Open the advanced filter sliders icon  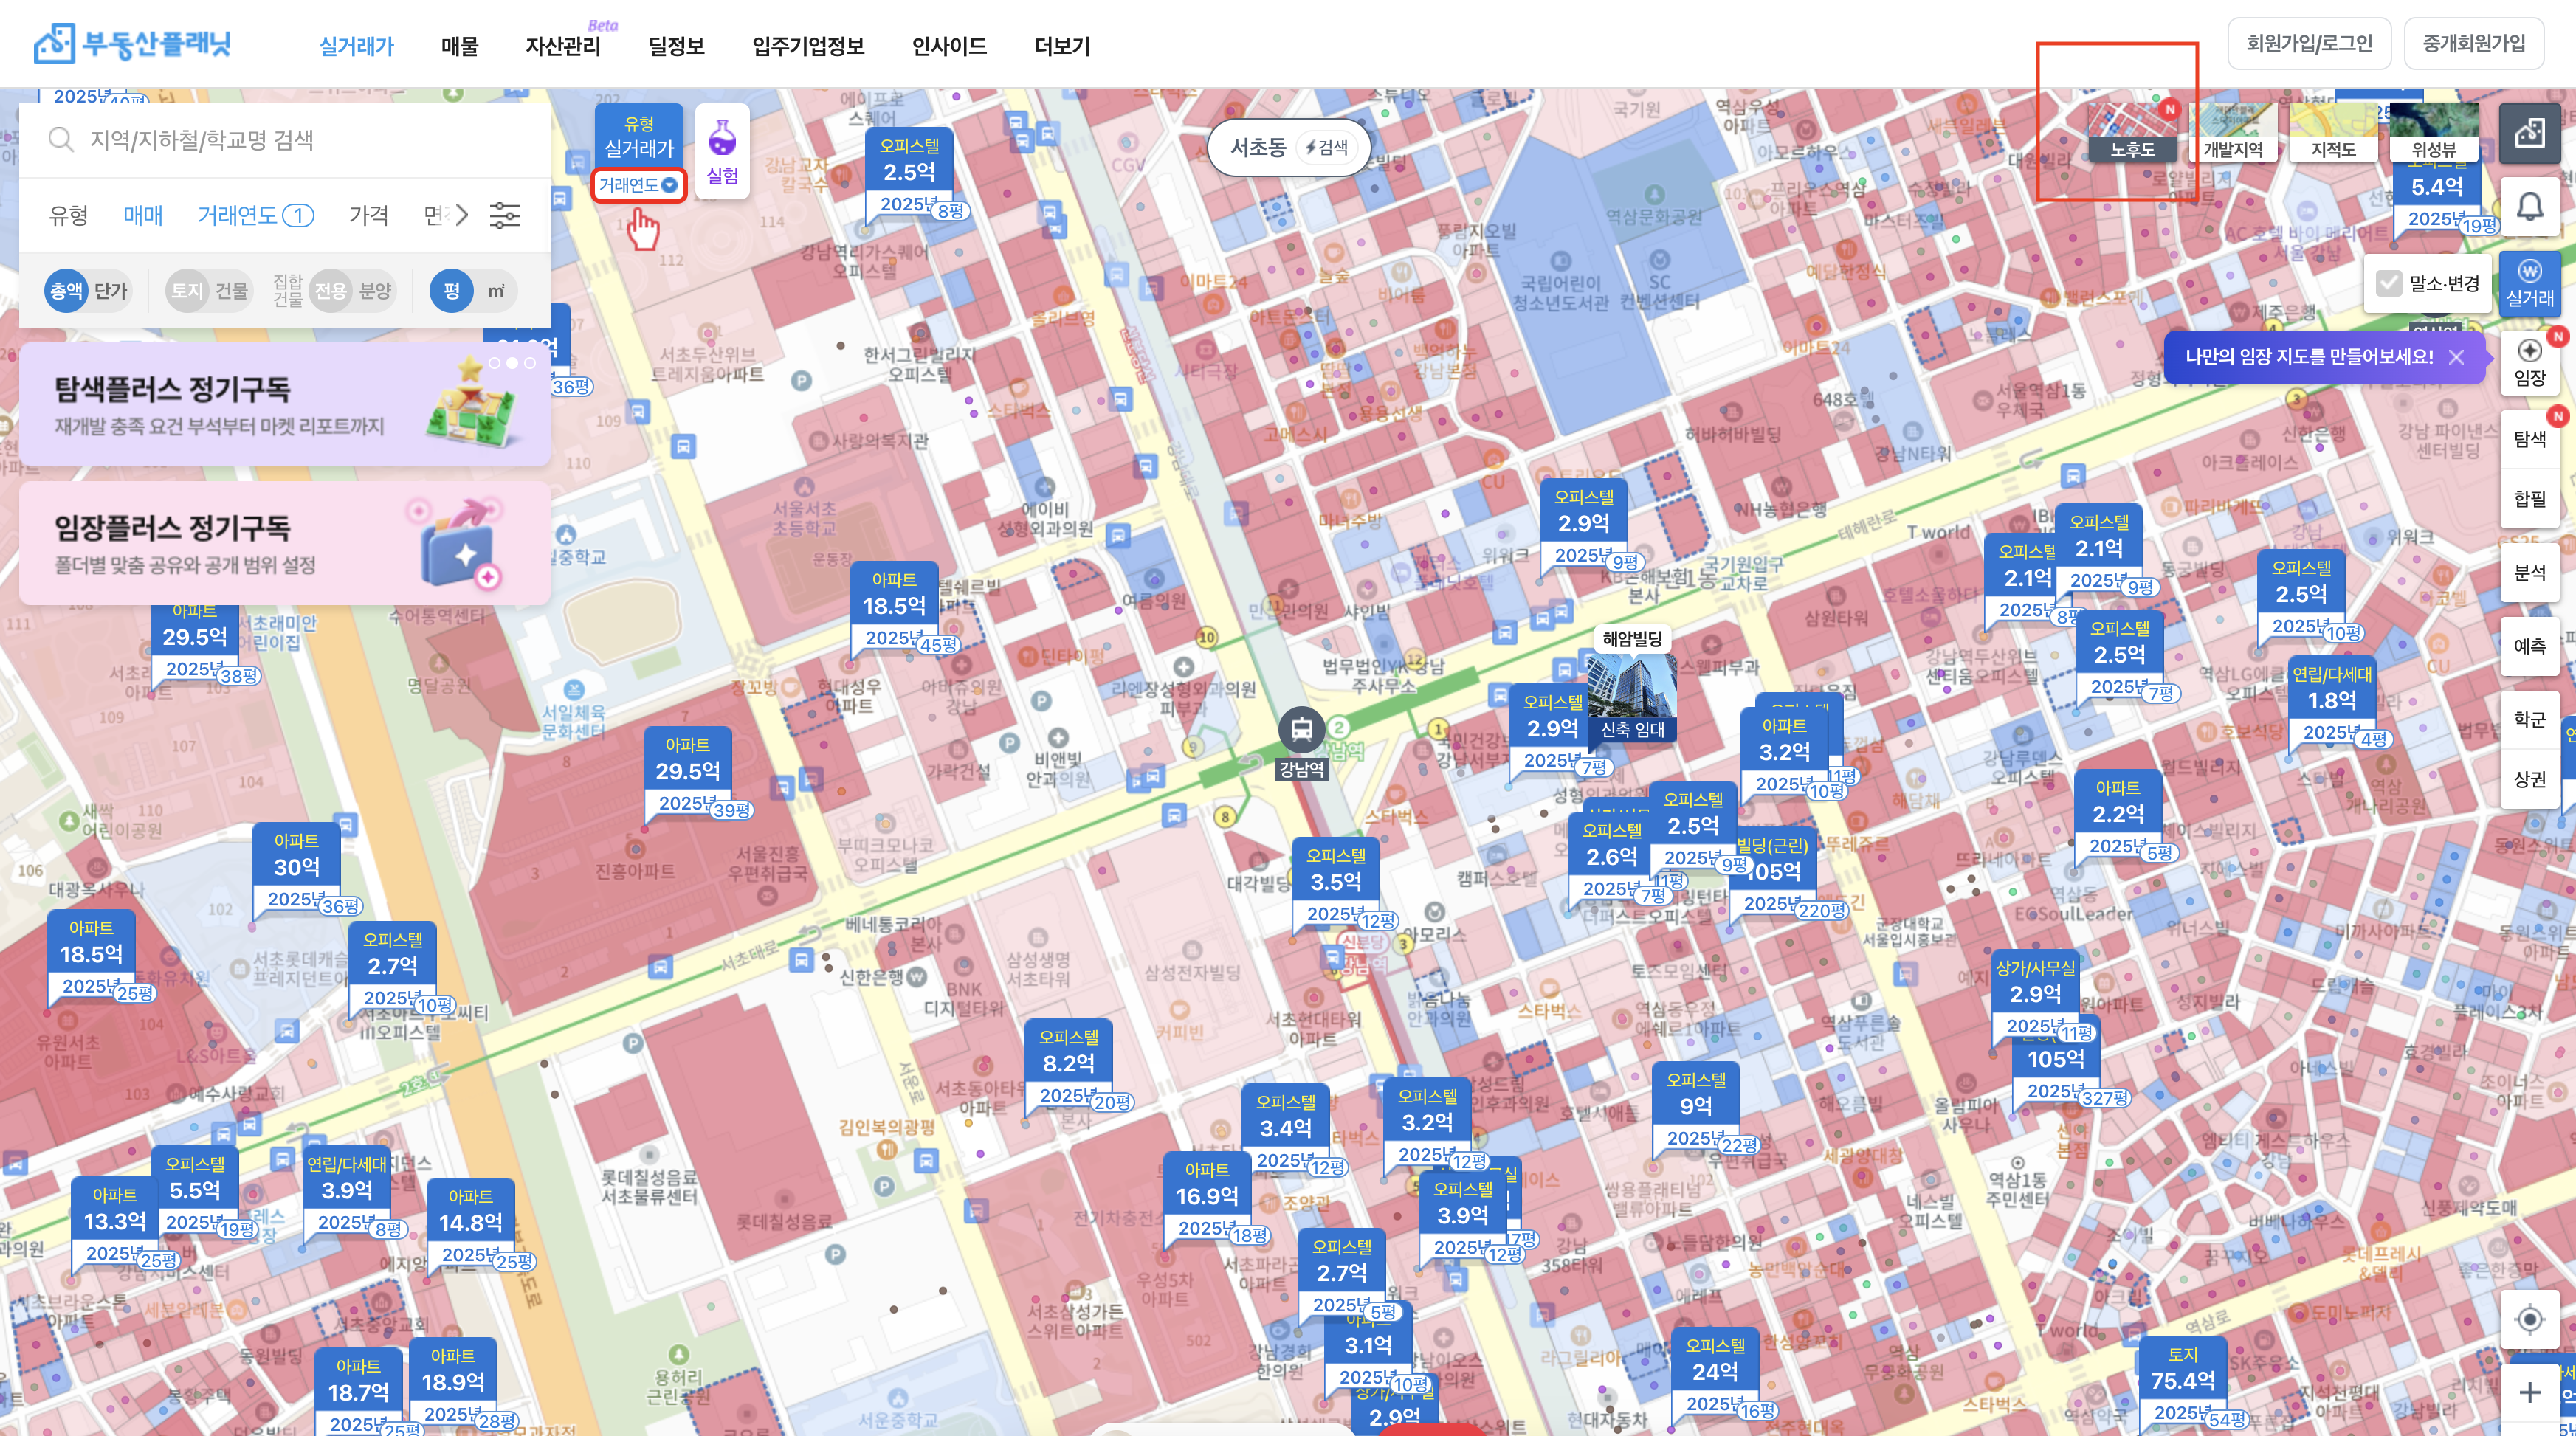(504, 215)
